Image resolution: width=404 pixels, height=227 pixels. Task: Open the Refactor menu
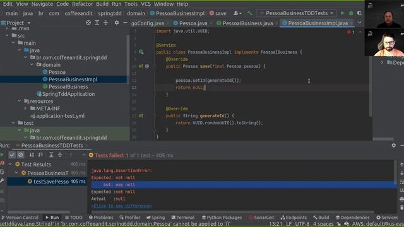(x=83, y=4)
